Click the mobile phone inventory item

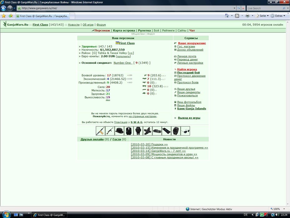click(x=167, y=131)
